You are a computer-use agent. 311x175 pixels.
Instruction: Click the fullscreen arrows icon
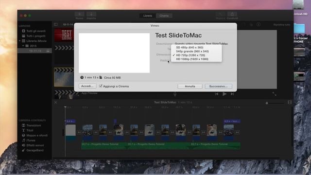click(274, 94)
